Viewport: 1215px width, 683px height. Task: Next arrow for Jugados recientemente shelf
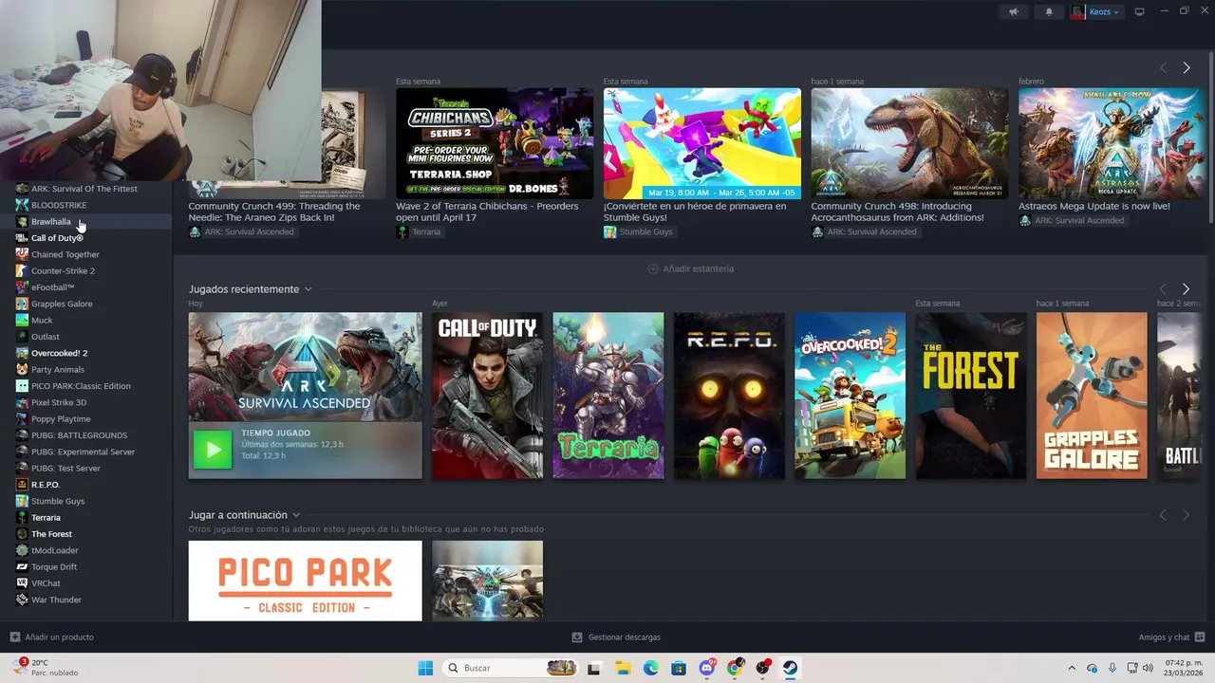point(1186,288)
